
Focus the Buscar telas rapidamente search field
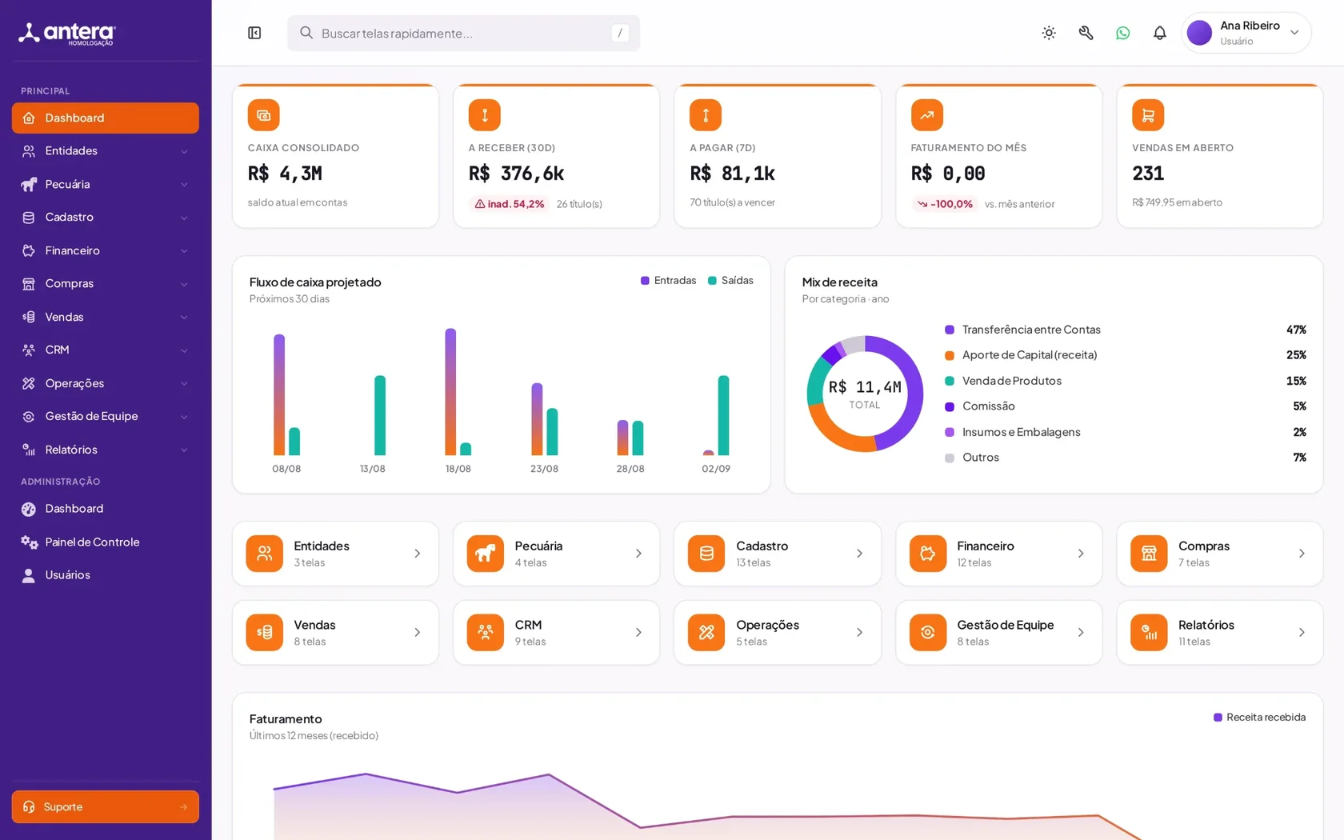463,33
